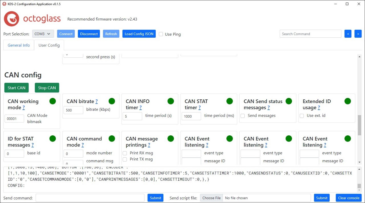Refresh the port list

111,34
